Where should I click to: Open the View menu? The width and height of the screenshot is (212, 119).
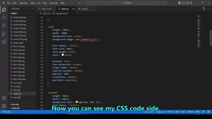[33, 3]
